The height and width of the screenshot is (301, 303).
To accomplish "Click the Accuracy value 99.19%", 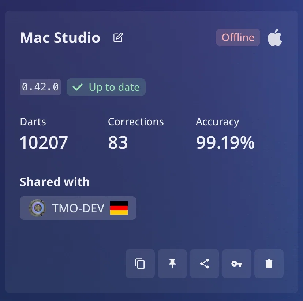I will (x=225, y=142).
